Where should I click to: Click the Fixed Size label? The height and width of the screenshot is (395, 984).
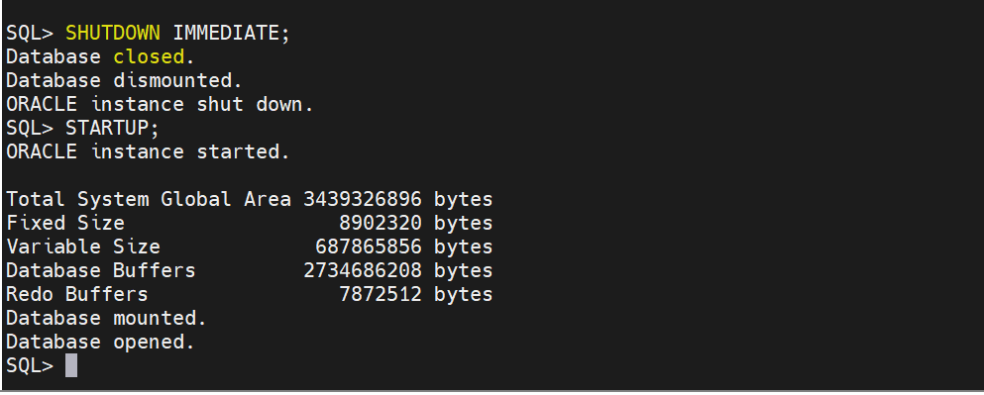(65, 223)
